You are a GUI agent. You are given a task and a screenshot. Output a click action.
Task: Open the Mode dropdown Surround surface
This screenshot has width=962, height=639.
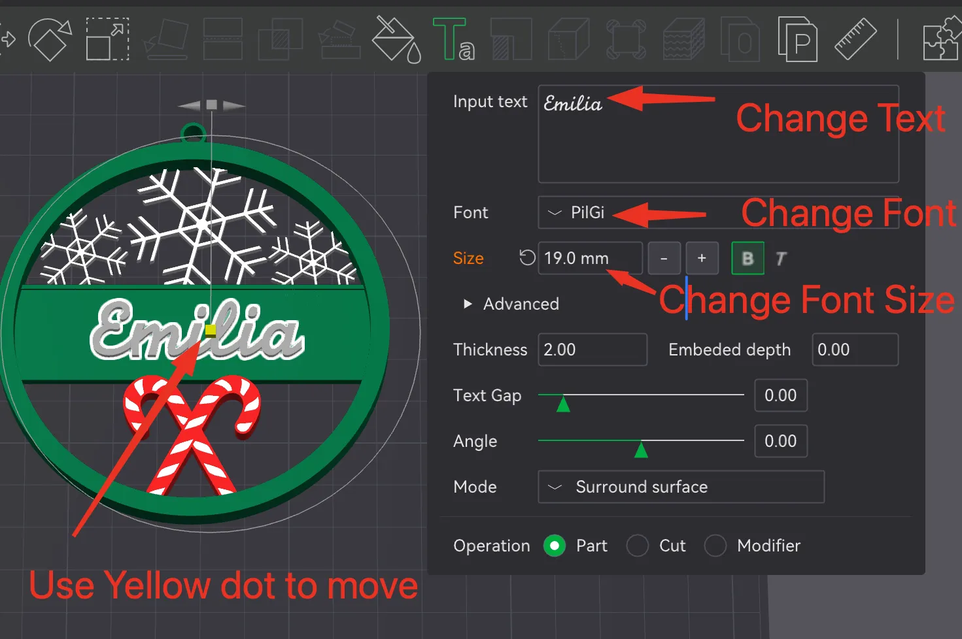(x=681, y=487)
